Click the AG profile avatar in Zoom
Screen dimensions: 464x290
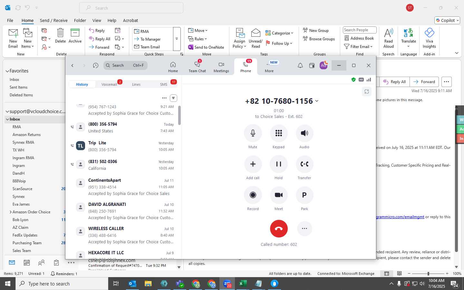[x=324, y=65]
